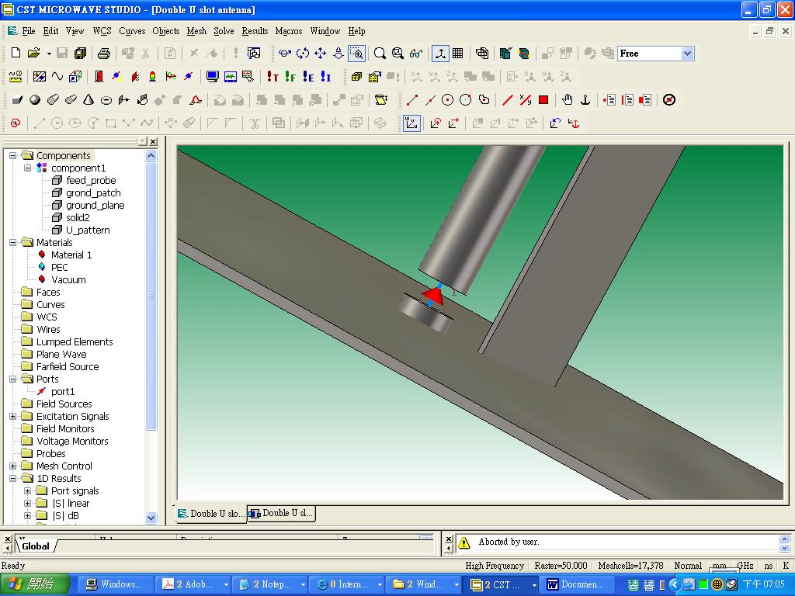Open boundary conditions cube icon
This screenshot has height=596, width=795.
pyautogui.click(x=75, y=77)
